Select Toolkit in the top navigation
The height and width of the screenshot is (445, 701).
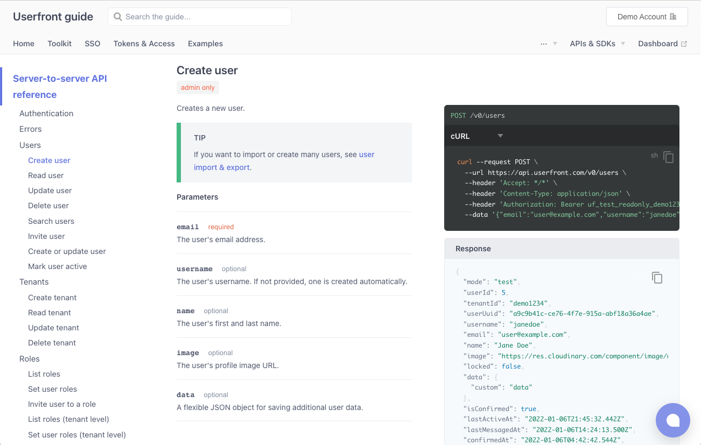pos(59,44)
